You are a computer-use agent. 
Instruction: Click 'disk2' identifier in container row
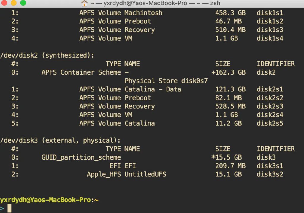(266, 72)
